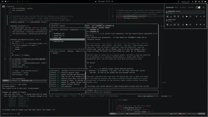Open lazygit for the gitarchy repo
The image size is (208, 117).
[167, 16]
